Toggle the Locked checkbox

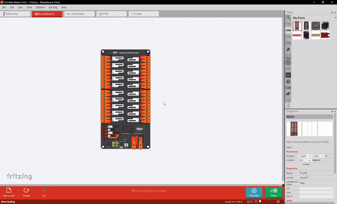(x=301, y=165)
